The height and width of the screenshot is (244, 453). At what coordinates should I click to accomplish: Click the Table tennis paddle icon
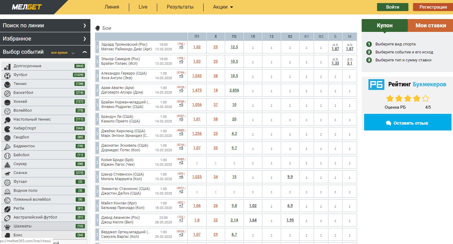coord(7,119)
